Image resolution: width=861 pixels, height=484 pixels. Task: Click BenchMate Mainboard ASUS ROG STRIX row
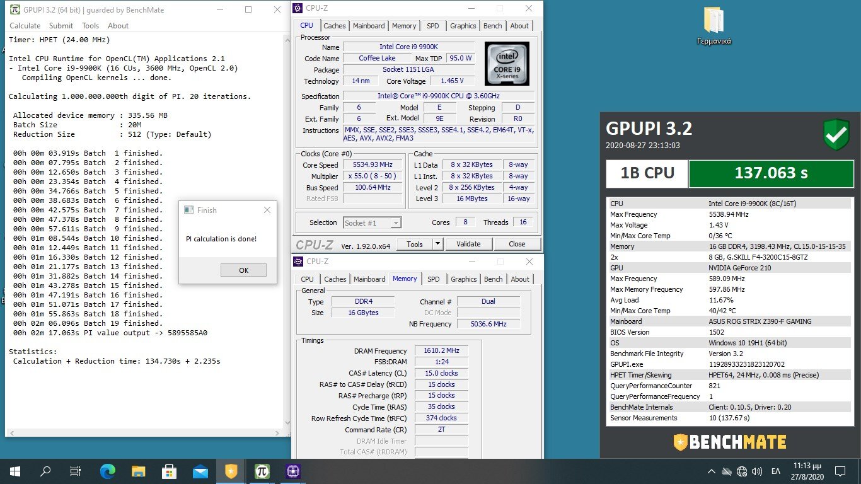pyautogui.click(x=729, y=321)
